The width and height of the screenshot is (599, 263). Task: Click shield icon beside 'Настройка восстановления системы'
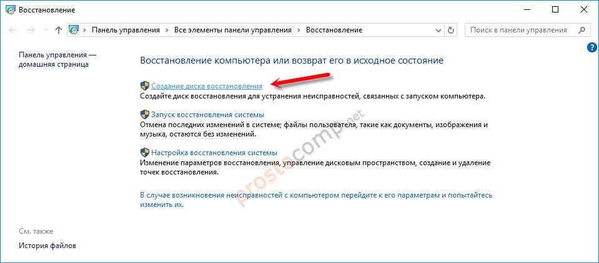click(x=145, y=153)
